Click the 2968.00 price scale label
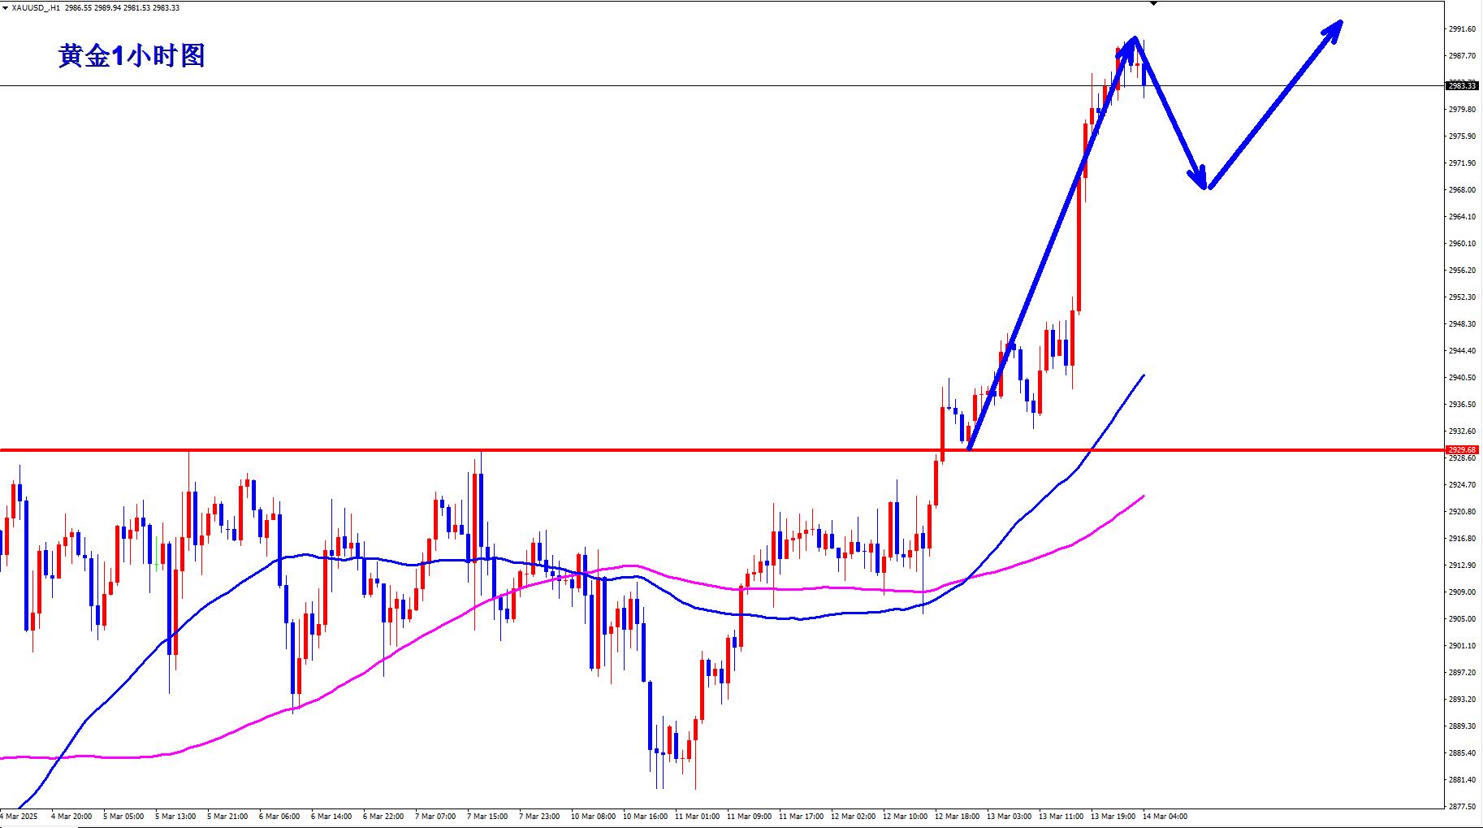Image resolution: width=1483 pixels, height=828 pixels. pyautogui.click(x=1462, y=190)
